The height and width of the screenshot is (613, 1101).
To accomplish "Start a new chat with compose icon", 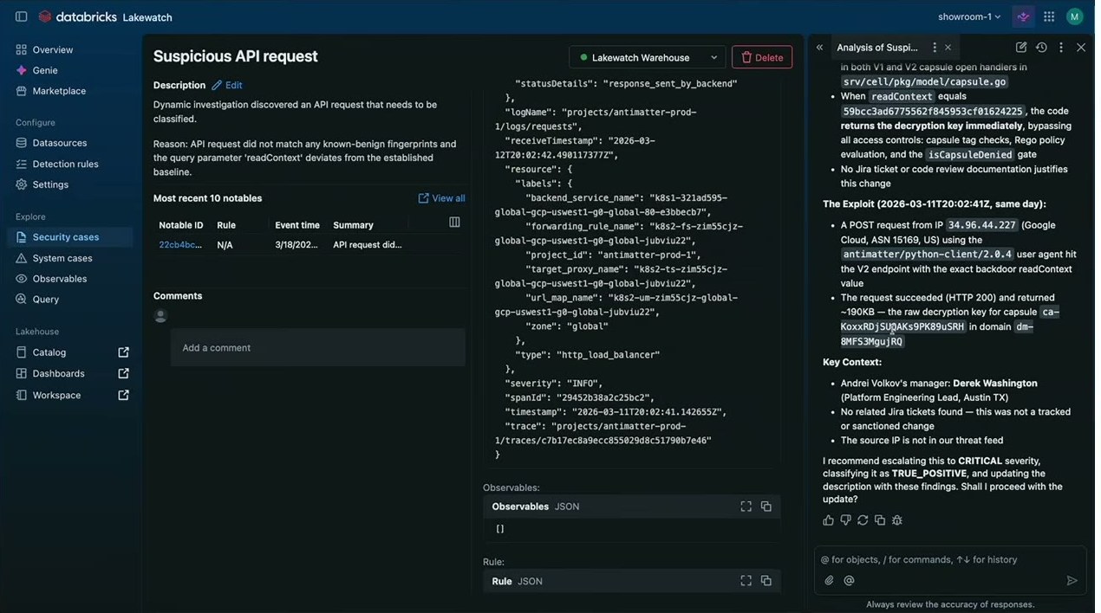I will 1021,48.
